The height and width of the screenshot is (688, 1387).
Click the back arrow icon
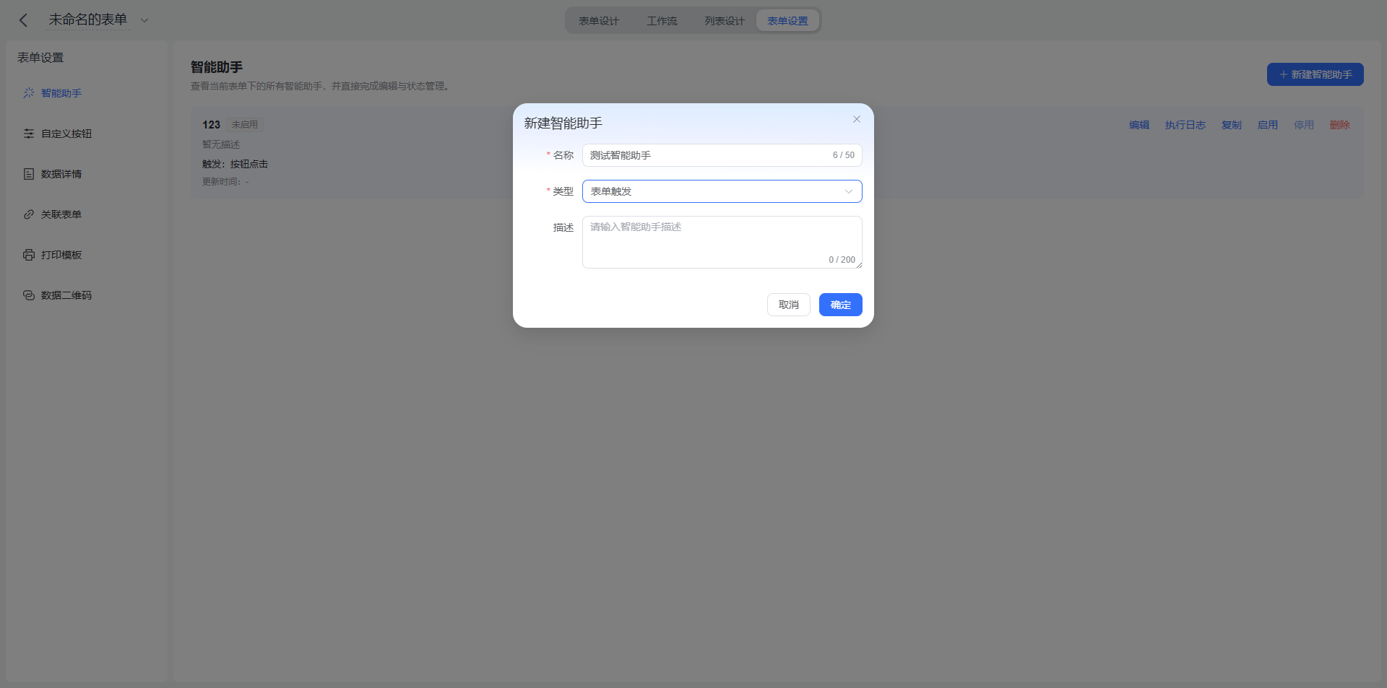[x=23, y=20]
